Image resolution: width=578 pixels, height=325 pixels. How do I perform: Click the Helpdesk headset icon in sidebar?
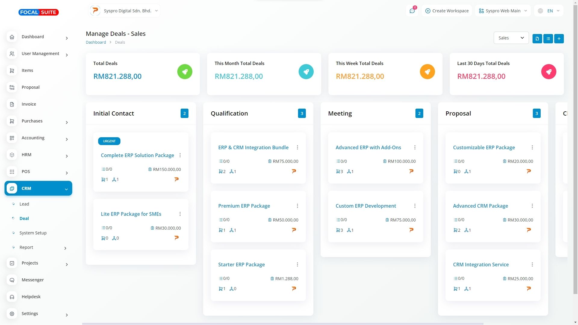[12, 297]
